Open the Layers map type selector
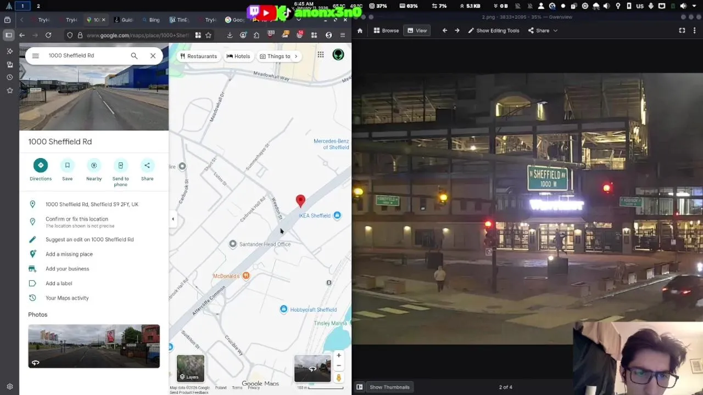This screenshot has height=395, width=703. pos(191,368)
